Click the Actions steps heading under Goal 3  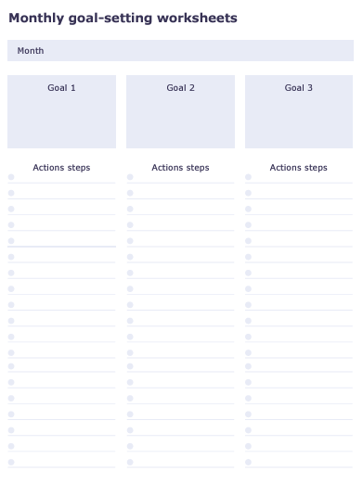(299, 168)
